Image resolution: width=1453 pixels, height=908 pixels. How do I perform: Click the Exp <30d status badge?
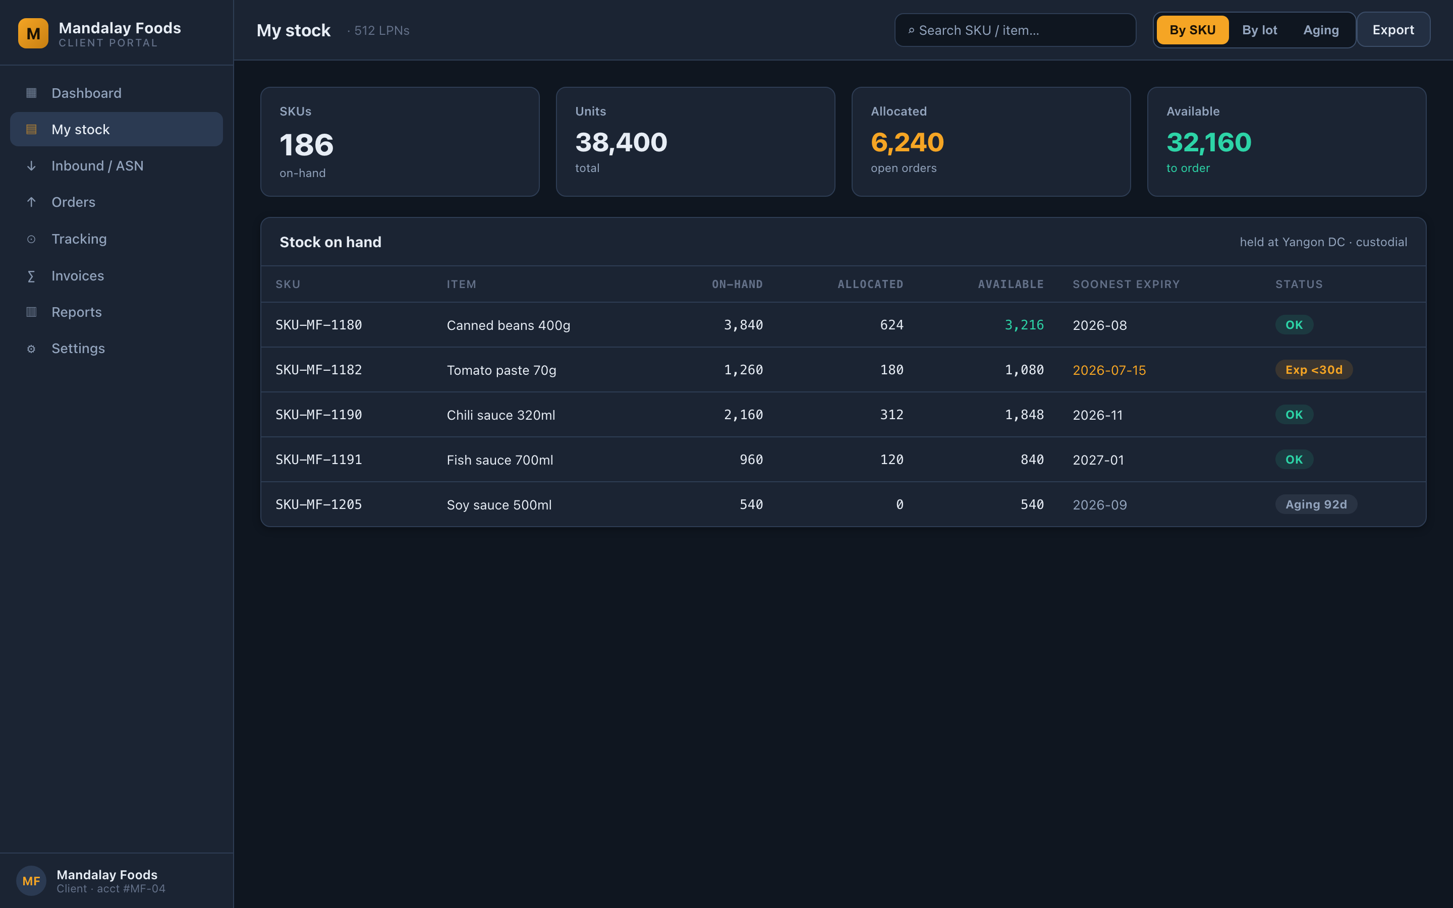(1314, 370)
